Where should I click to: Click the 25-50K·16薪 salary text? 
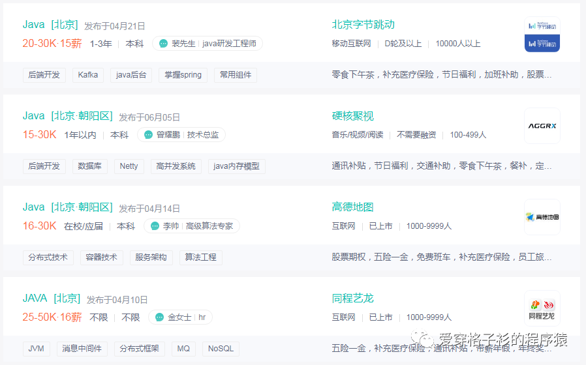click(x=52, y=317)
